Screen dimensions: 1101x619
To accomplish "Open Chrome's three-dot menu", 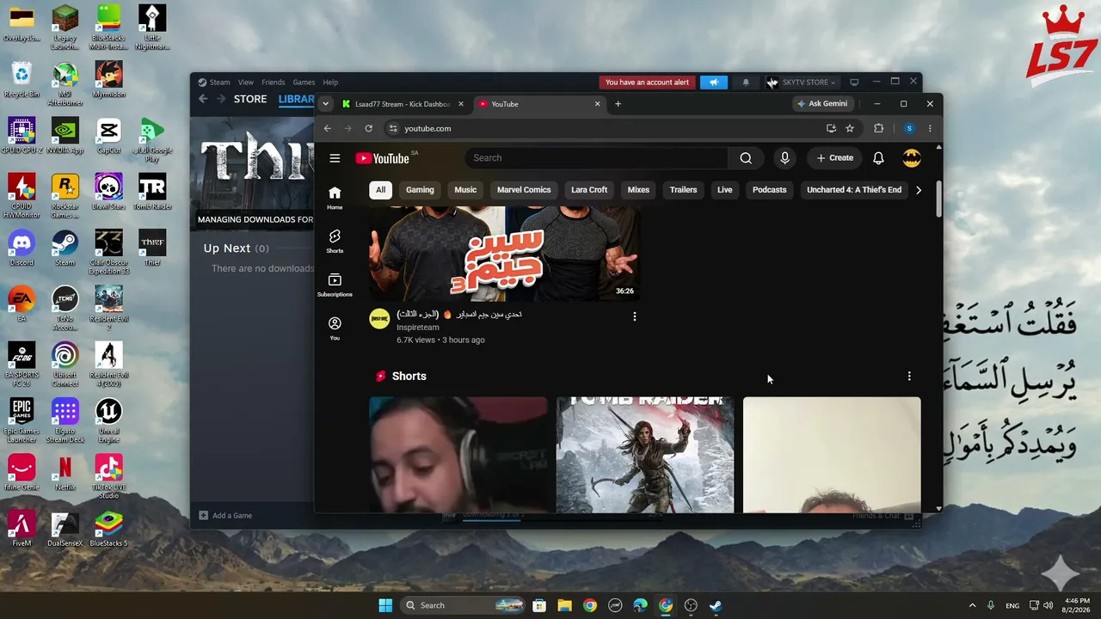I will click(x=930, y=128).
